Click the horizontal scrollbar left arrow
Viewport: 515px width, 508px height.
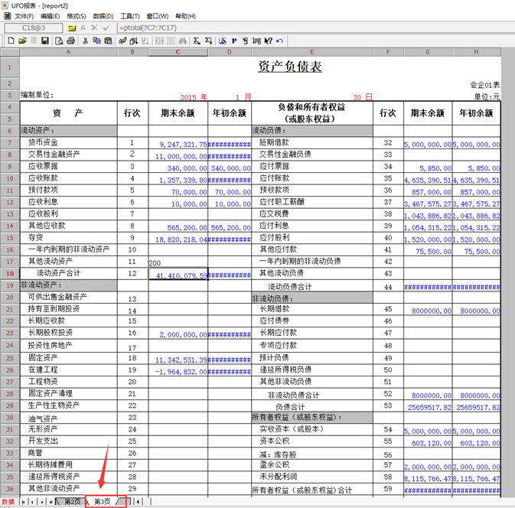pyautogui.click(x=139, y=501)
